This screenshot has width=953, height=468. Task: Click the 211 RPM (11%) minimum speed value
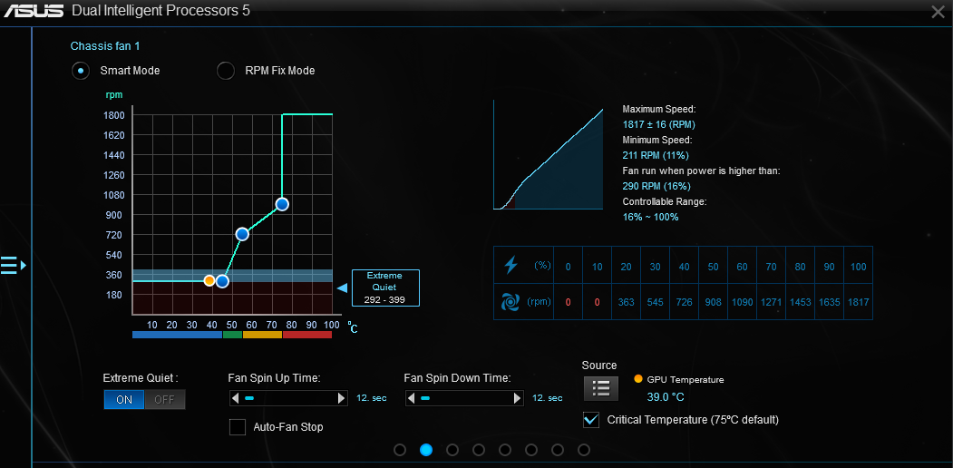[x=656, y=155]
